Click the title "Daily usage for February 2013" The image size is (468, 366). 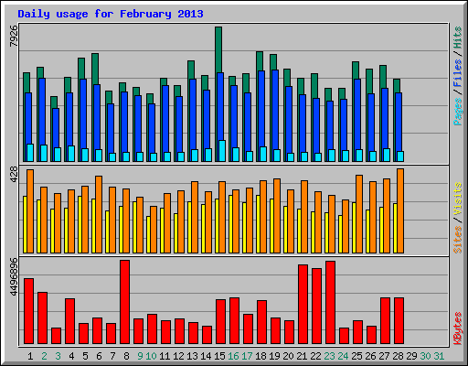111,14
